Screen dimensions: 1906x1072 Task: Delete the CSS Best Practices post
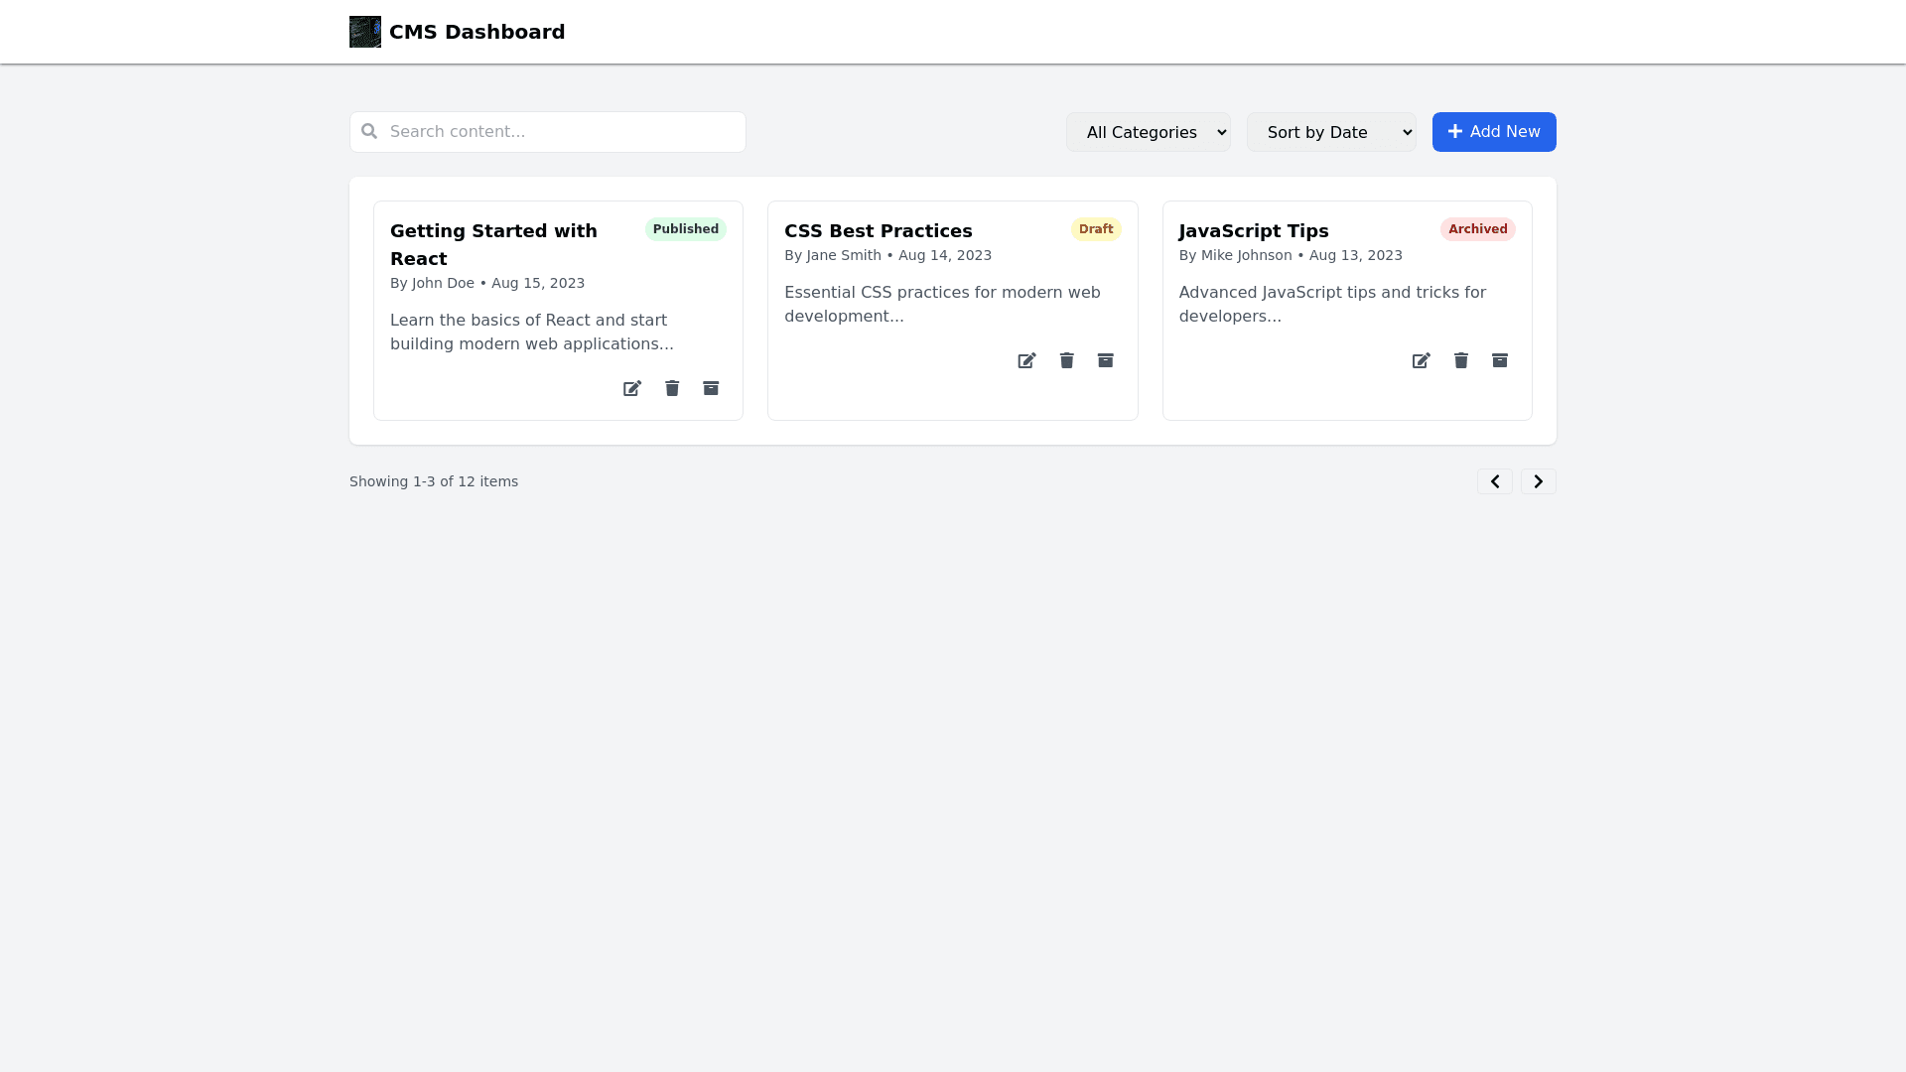(1066, 360)
